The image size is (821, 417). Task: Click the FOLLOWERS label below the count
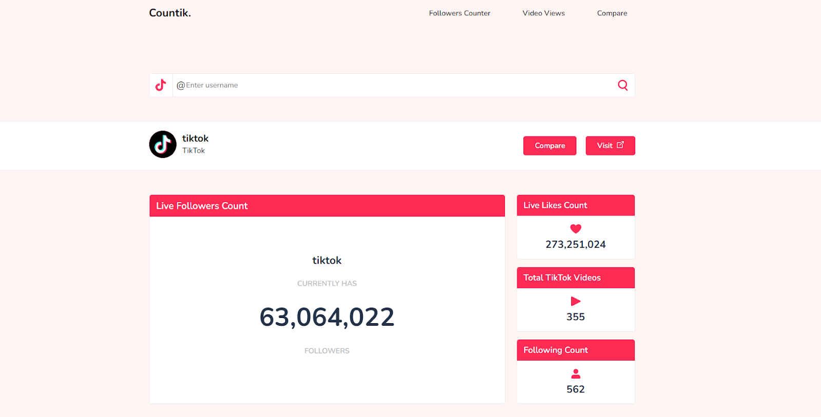(x=327, y=351)
